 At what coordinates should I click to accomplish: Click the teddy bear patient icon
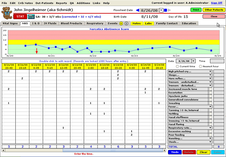[x=6, y=13]
